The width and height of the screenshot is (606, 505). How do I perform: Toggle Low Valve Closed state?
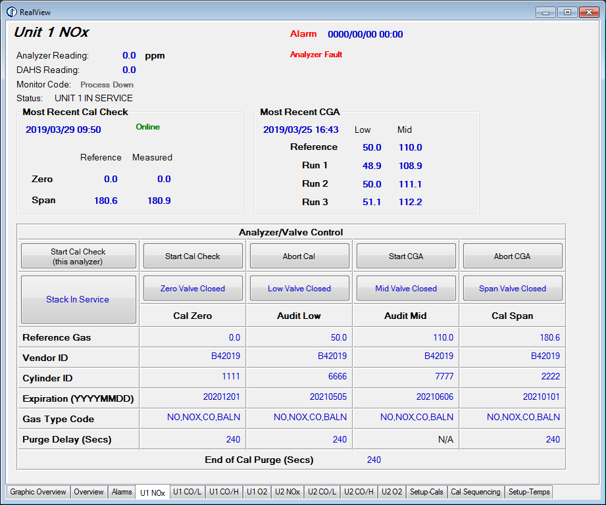coord(299,288)
